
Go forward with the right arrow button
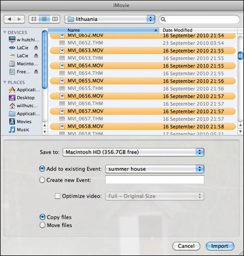coord(20,19)
